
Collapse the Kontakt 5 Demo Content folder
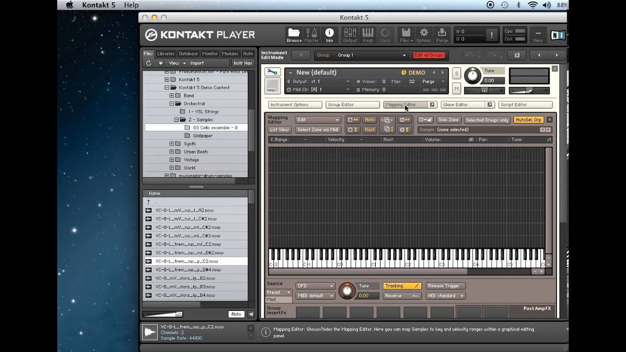pyautogui.click(x=167, y=88)
